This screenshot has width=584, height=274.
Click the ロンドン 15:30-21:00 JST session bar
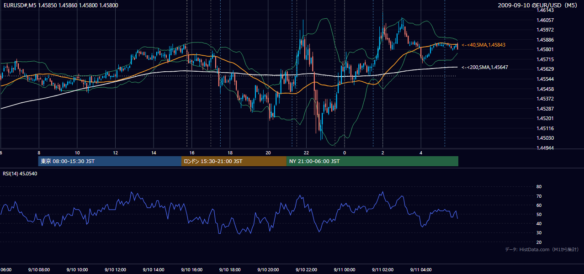point(234,161)
